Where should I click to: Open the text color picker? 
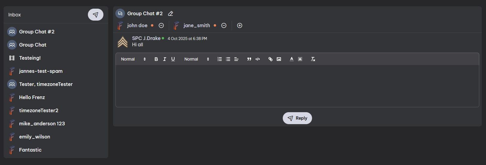click(292, 59)
